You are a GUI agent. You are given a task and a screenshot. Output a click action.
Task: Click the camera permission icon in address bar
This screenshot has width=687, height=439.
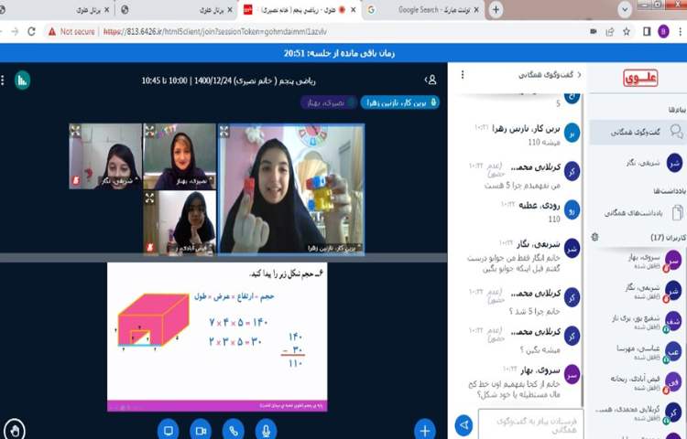594,31
